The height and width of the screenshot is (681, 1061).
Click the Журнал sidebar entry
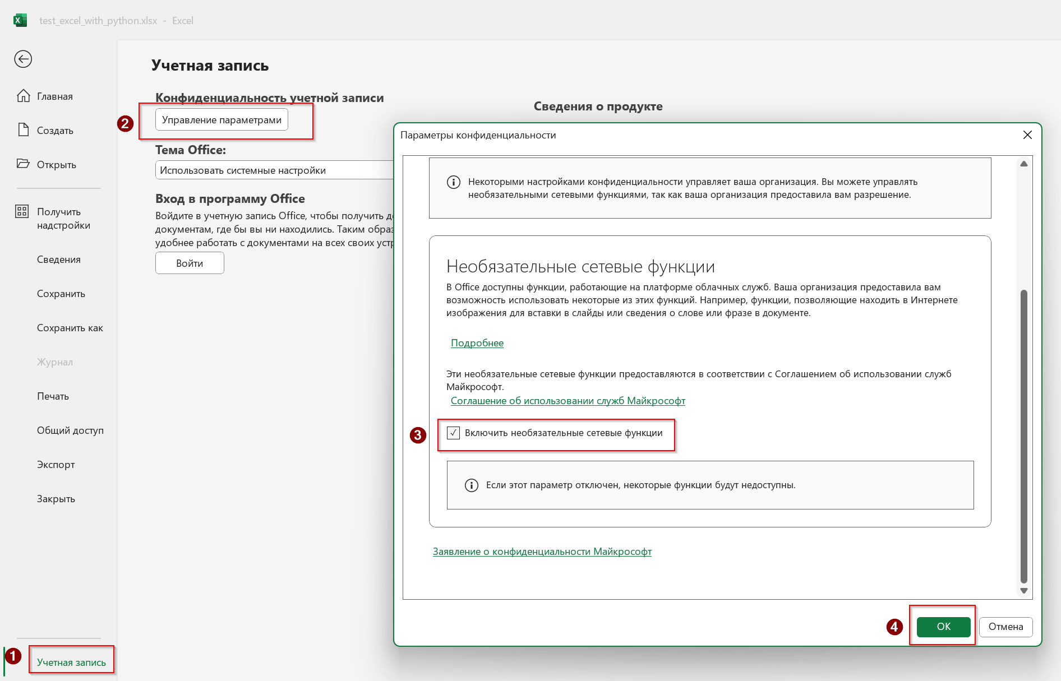pos(55,362)
